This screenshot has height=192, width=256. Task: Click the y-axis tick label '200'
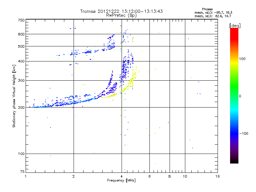(21, 108)
